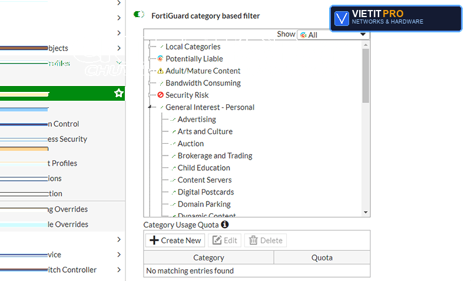
Task: Click the Arts and Culture allow icon
Action: pos(174,131)
